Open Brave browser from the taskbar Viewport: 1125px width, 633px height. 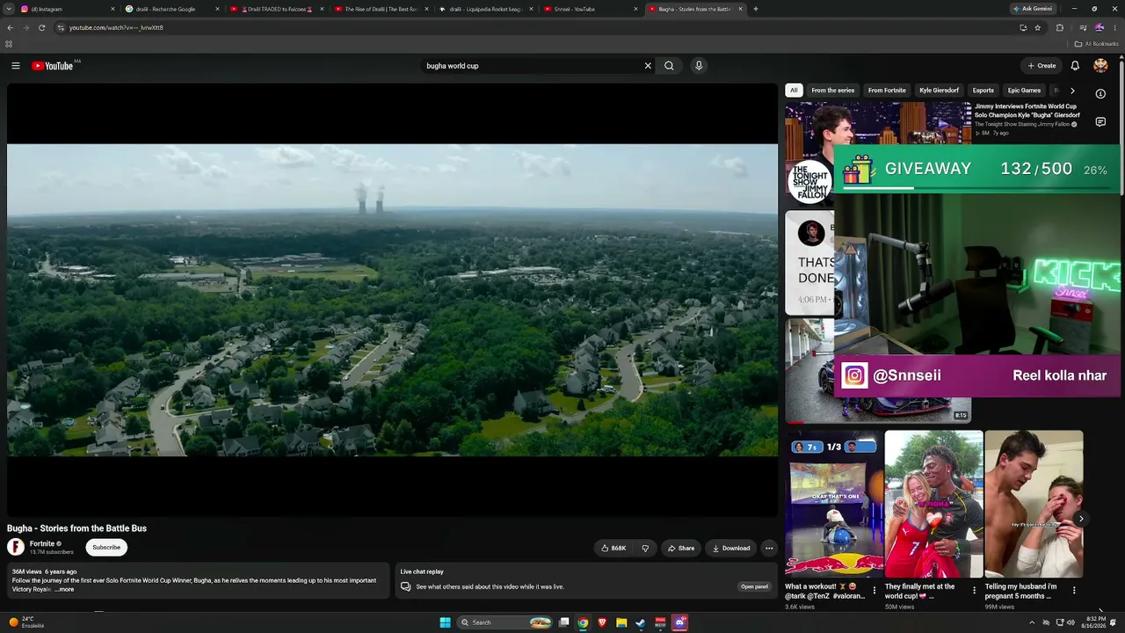coord(602,622)
